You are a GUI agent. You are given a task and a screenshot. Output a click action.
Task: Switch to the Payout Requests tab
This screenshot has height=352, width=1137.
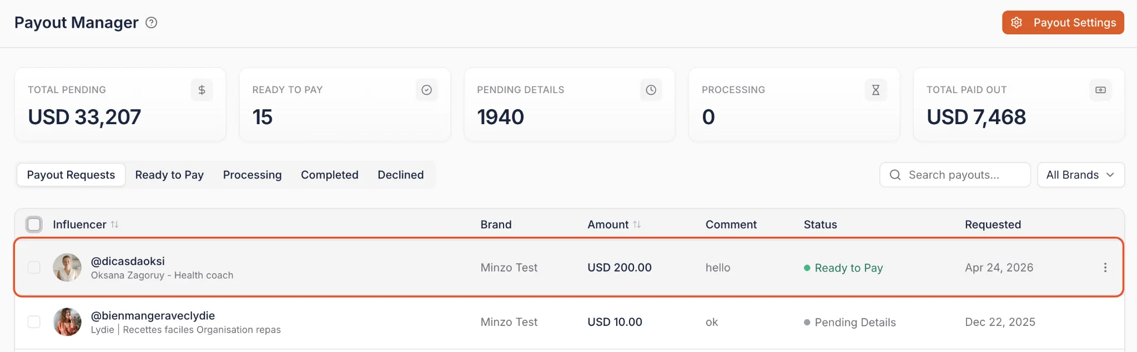[x=71, y=175]
